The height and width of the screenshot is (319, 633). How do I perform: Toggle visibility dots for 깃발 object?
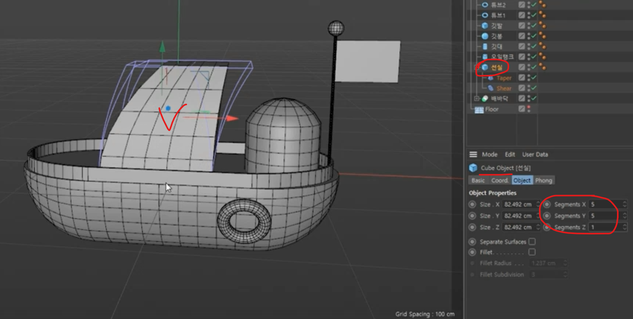click(529, 26)
